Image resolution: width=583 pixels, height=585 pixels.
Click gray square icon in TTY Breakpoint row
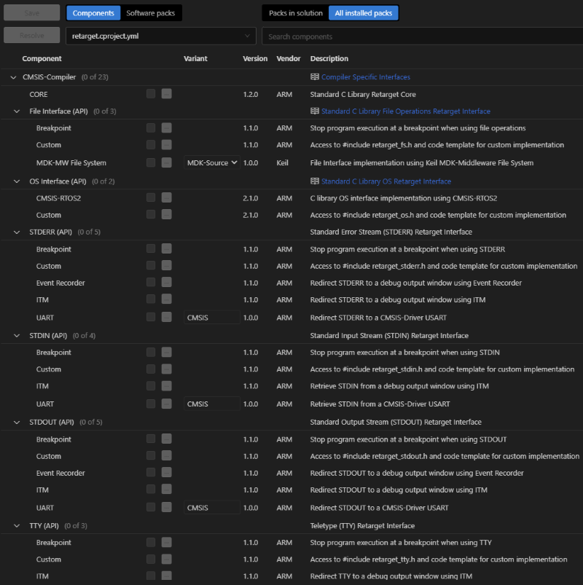pos(167,543)
